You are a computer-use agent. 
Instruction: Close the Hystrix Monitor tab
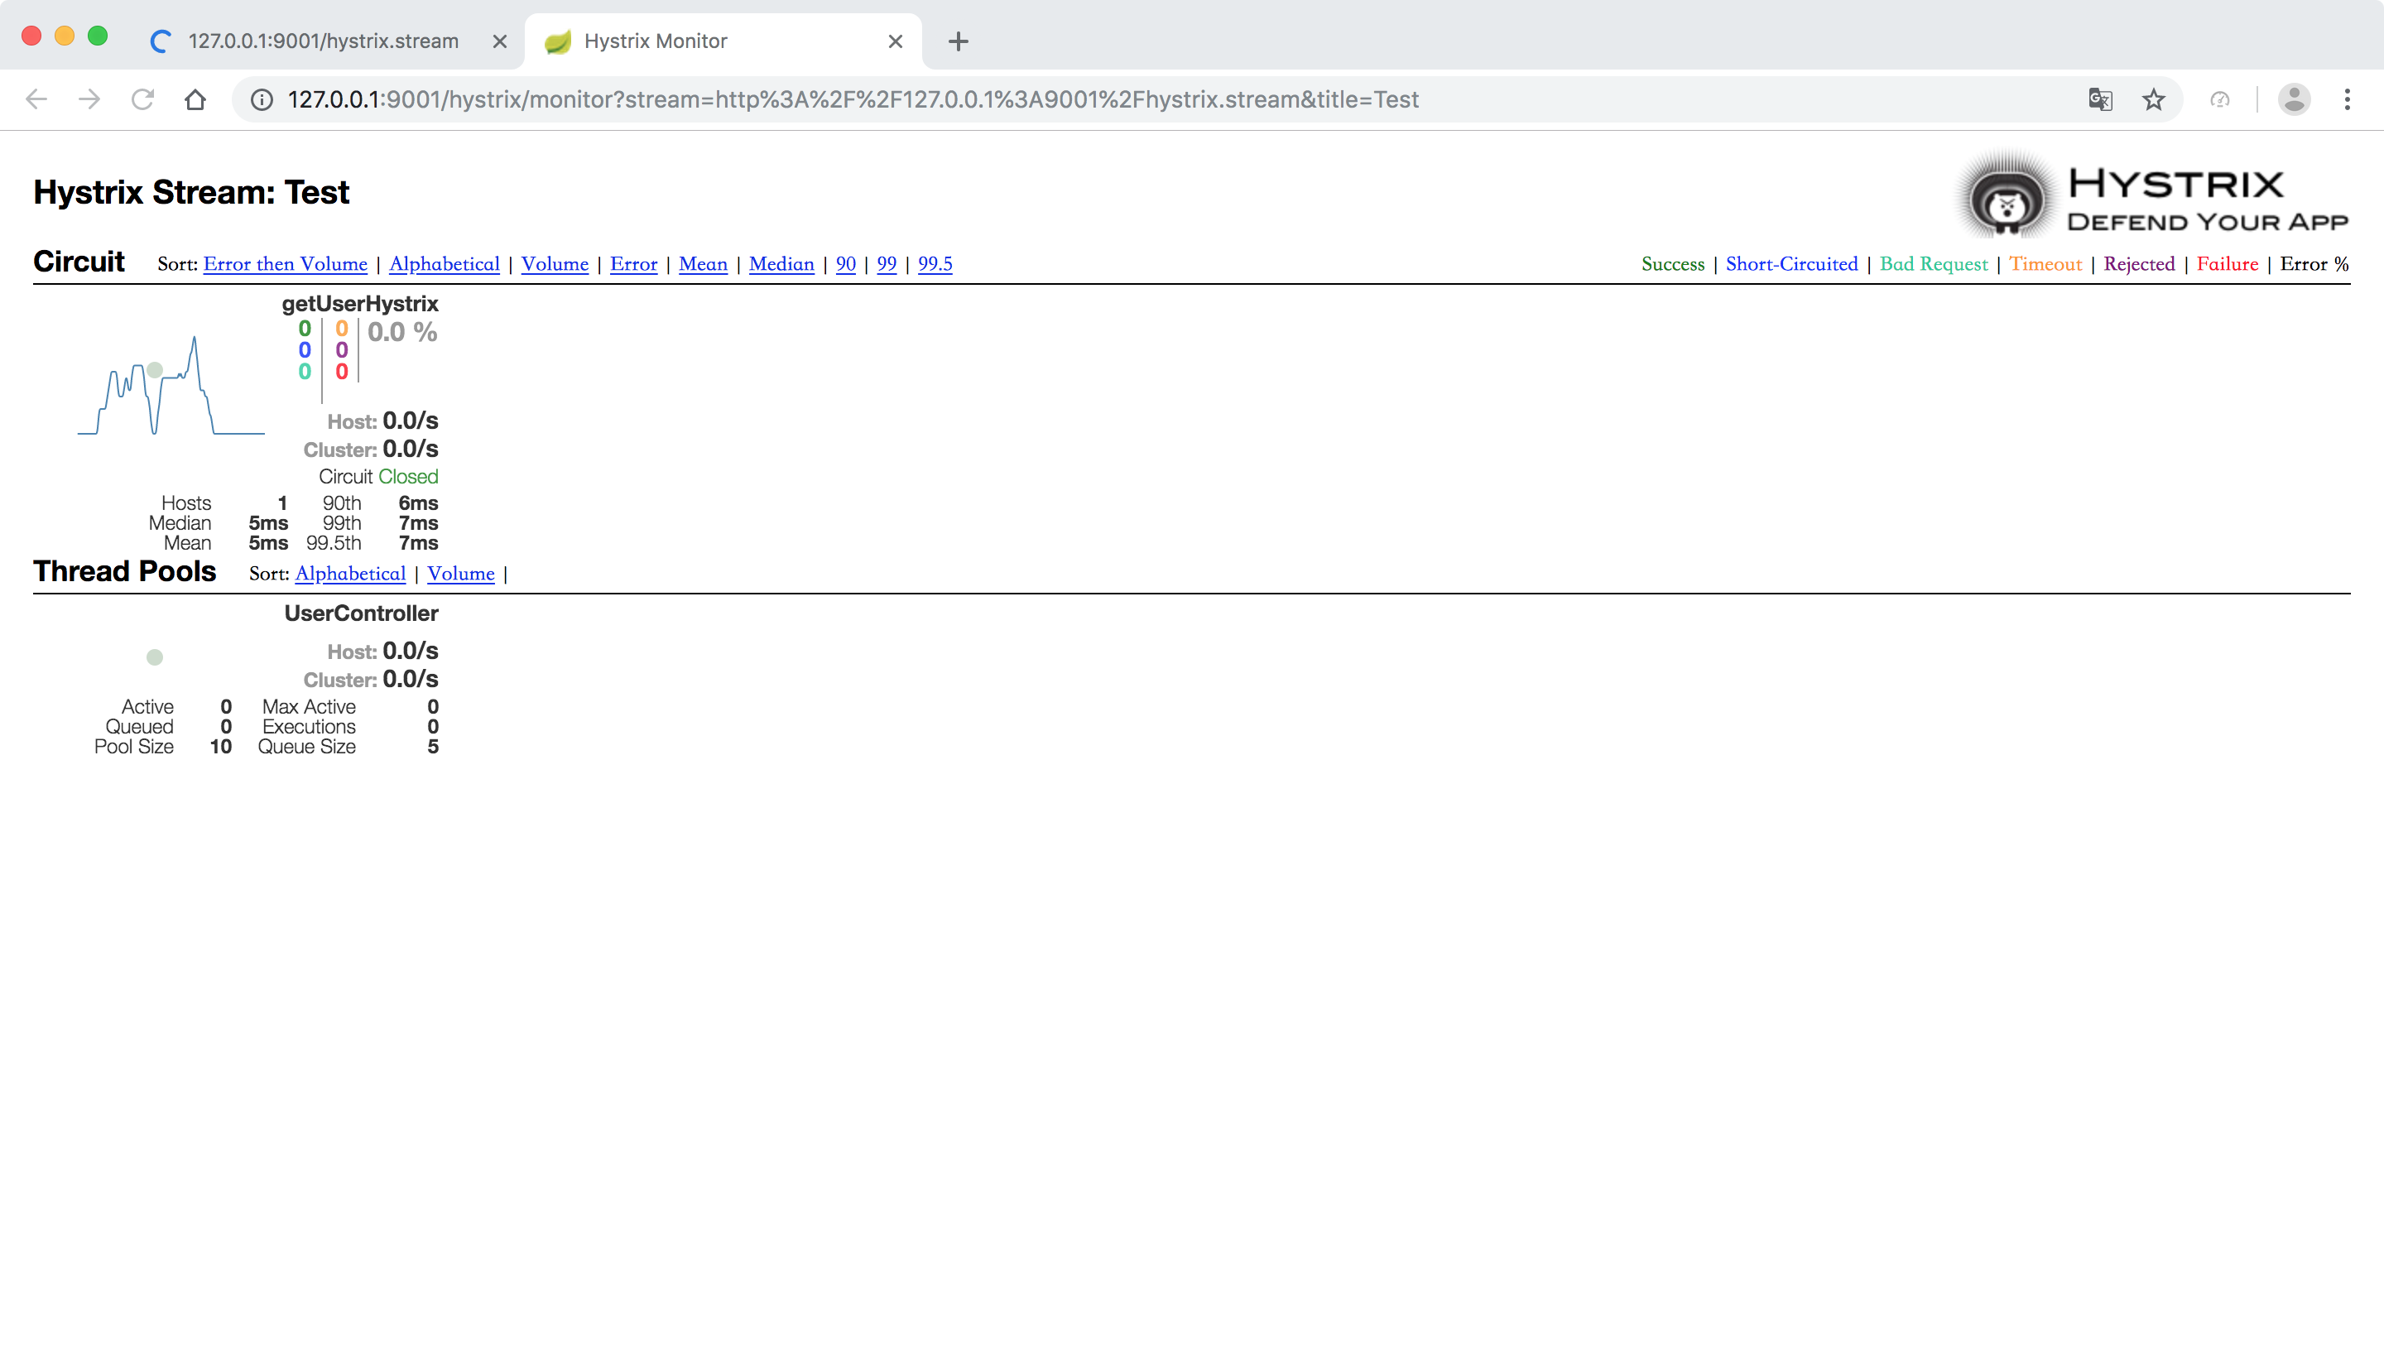(x=896, y=41)
